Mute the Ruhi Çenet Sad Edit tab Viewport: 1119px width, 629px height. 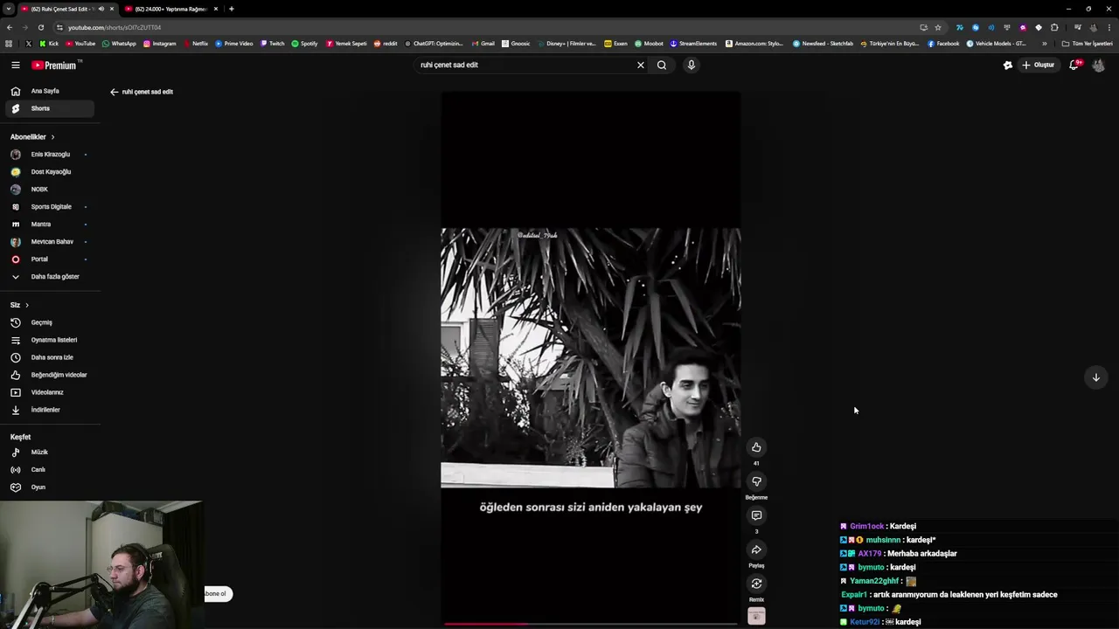101,9
